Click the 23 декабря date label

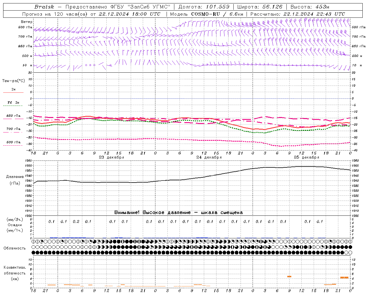pos(111,157)
